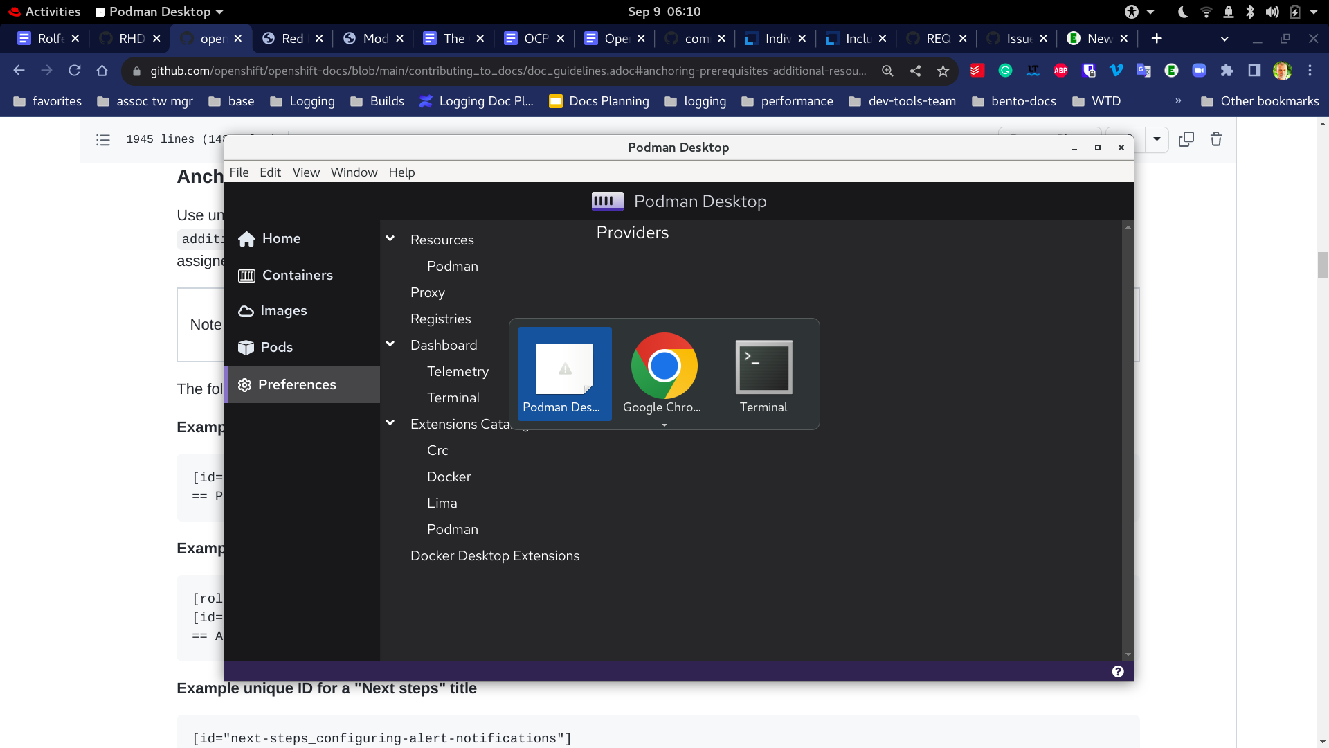
Task: Open the Edit menu
Action: (270, 172)
